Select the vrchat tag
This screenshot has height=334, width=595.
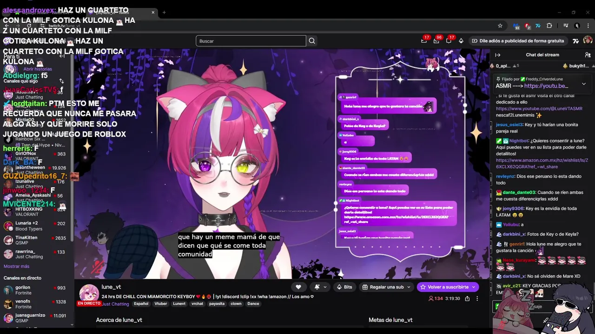click(x=198, y=304)
